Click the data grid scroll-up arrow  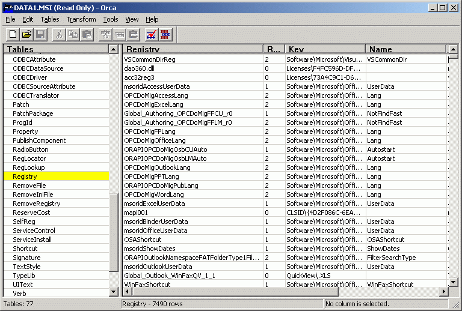pos(453,49)
